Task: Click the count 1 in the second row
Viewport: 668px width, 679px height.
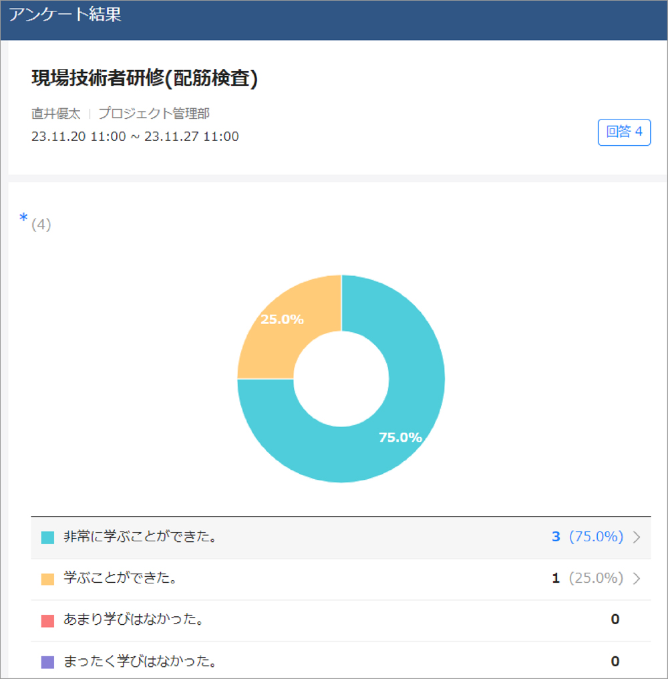Action: coord(556,579)
